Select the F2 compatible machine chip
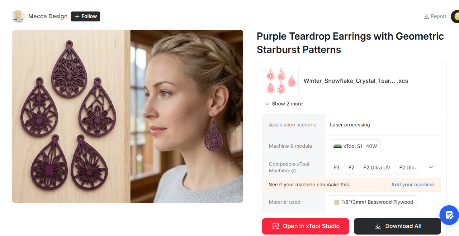This screenshot has height=236, width=459. click(351, 167)
